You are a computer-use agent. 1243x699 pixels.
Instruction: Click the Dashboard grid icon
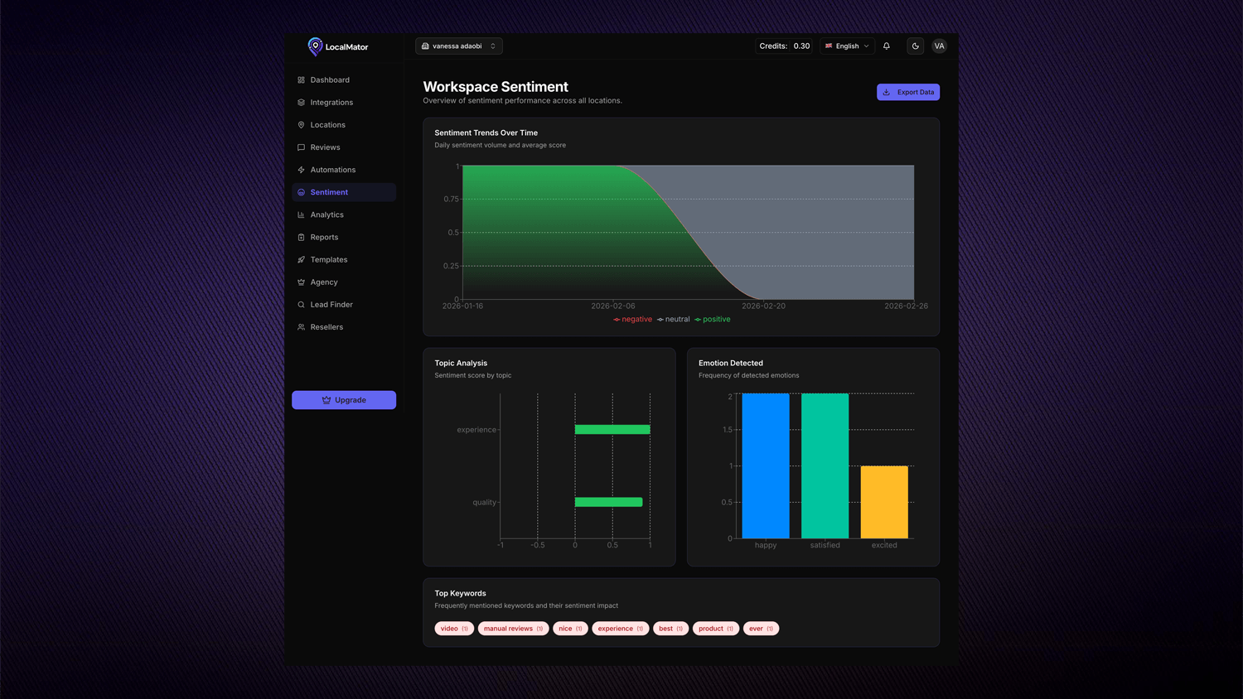(x=301, y=80)
